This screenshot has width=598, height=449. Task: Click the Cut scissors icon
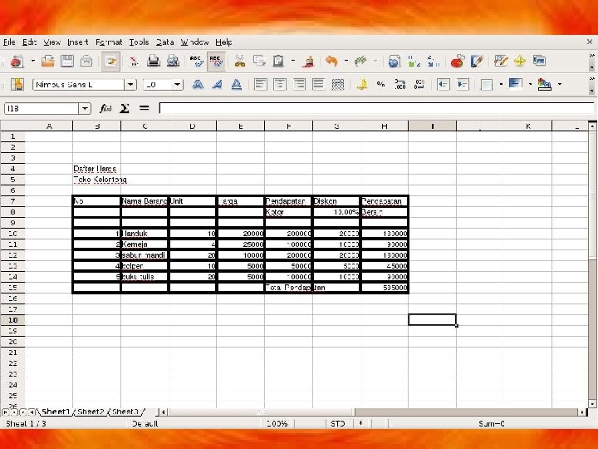coord(240,61)
